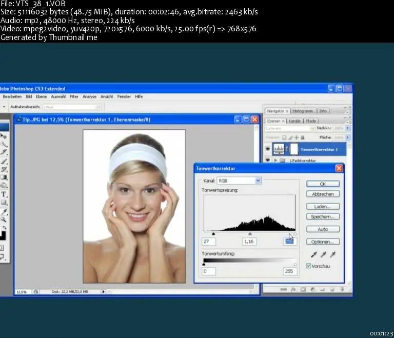Switch to the Info tab
Viewport: 394px width, 338px height.
(x=323, y=111)
